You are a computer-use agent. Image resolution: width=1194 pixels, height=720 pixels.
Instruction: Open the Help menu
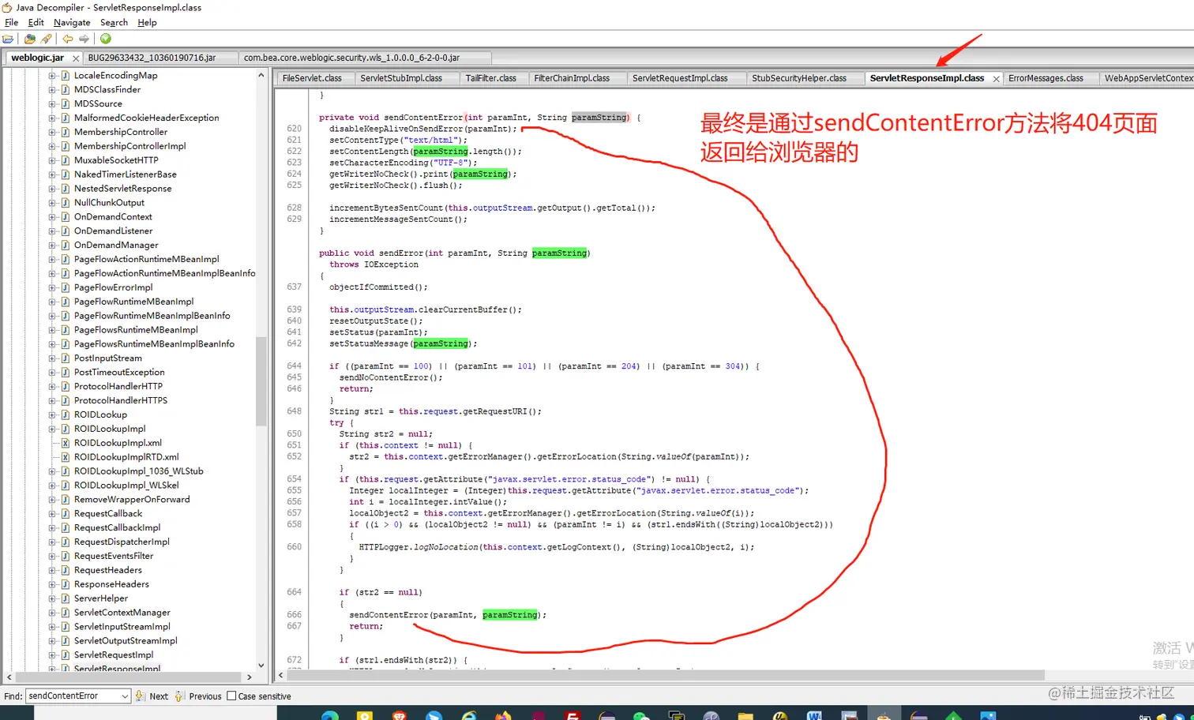(147, 23)
